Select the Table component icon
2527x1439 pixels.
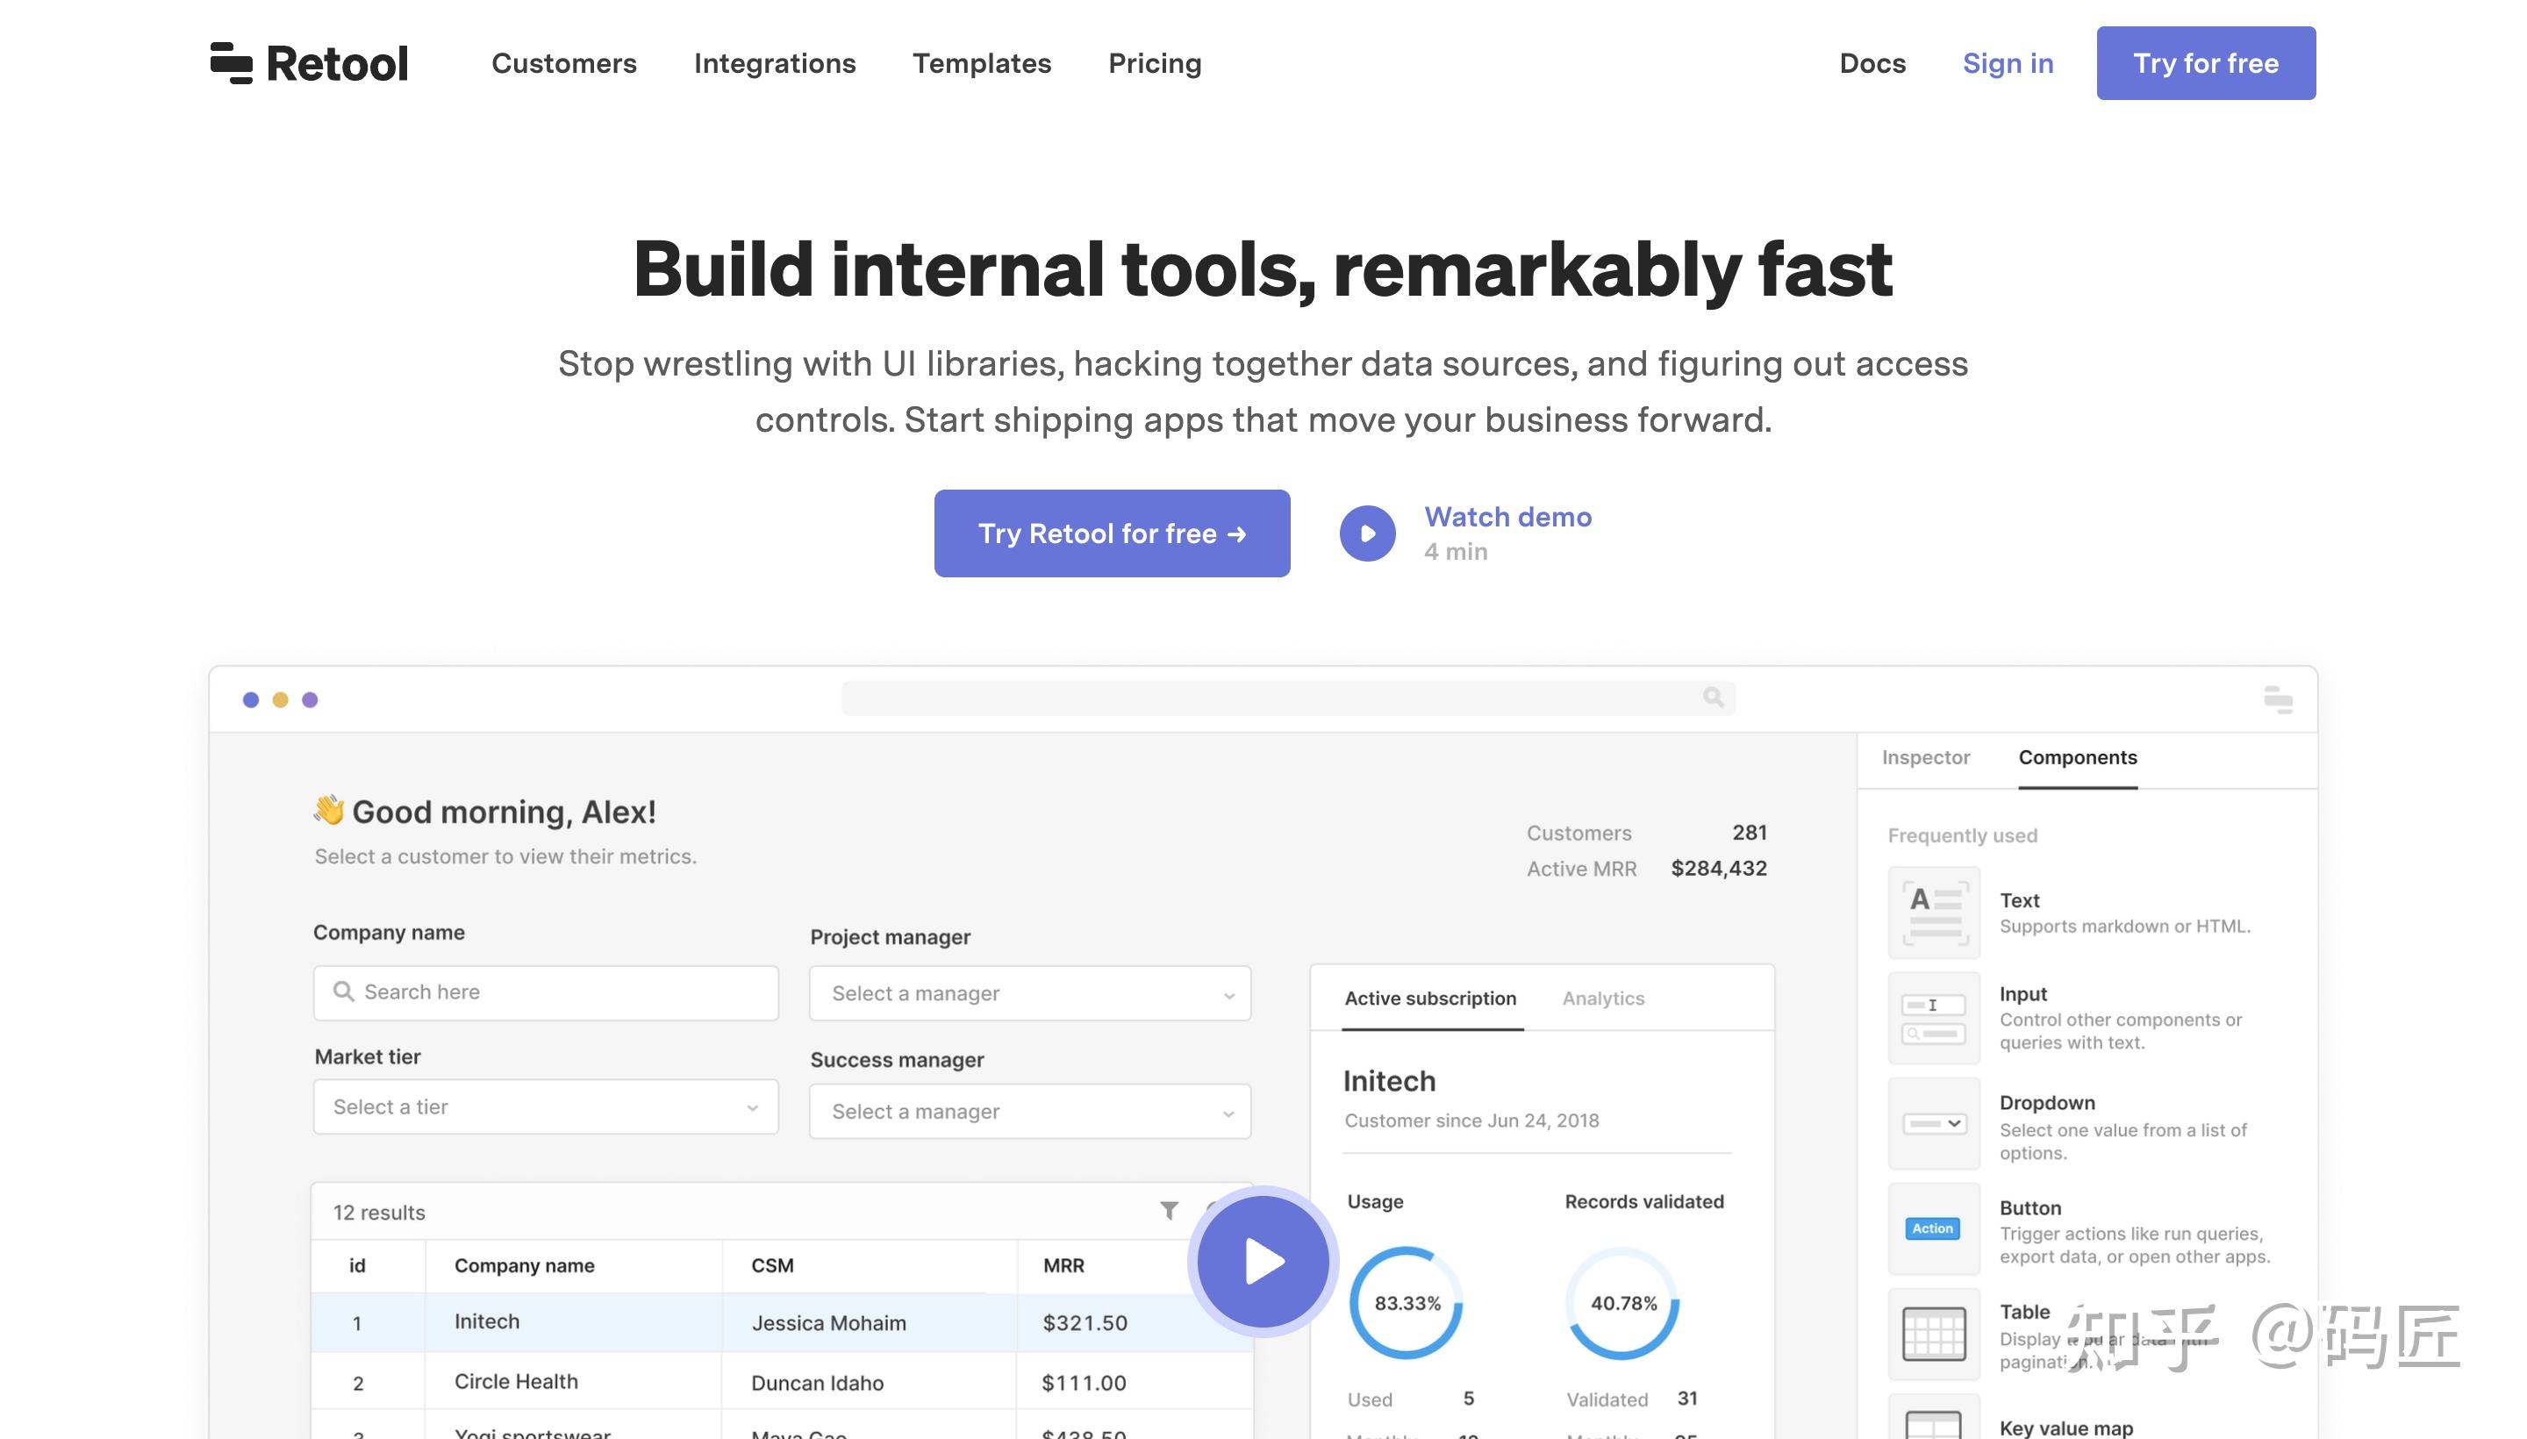1933,1335
